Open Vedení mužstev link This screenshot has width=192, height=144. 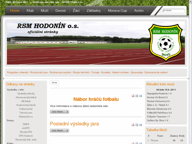coord(120,72)
